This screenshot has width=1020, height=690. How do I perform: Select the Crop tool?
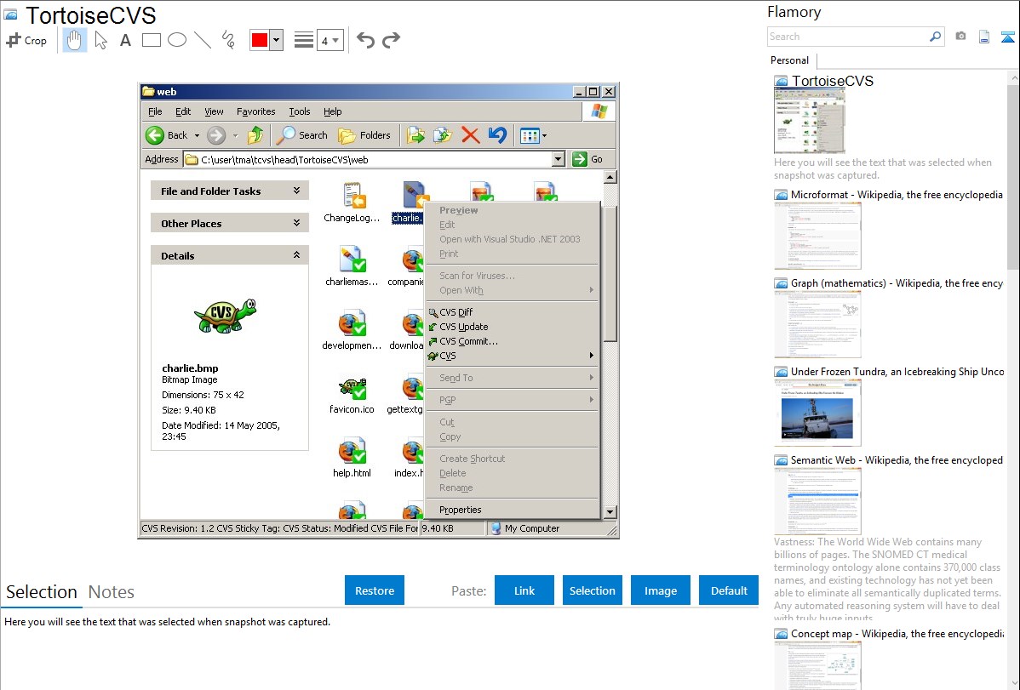pos(26,40)
